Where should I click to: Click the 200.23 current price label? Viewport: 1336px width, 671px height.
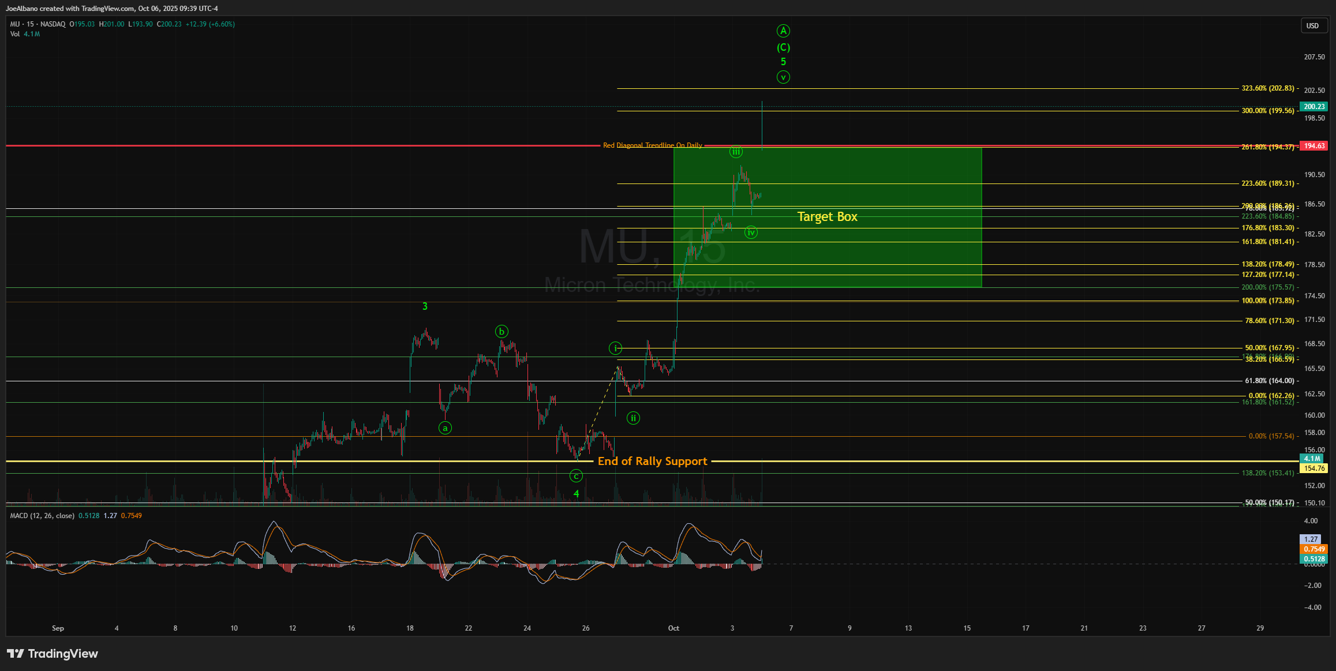pos(1314,107)
